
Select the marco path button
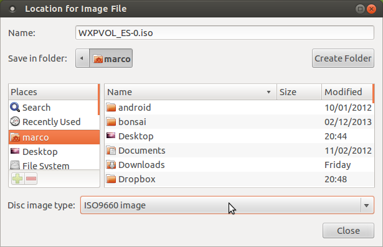[111, 58]
